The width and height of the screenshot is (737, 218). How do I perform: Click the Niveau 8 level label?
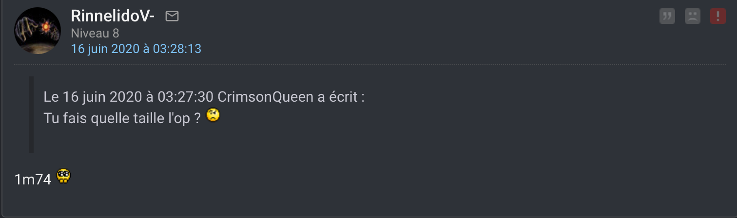tap(95, 33)
